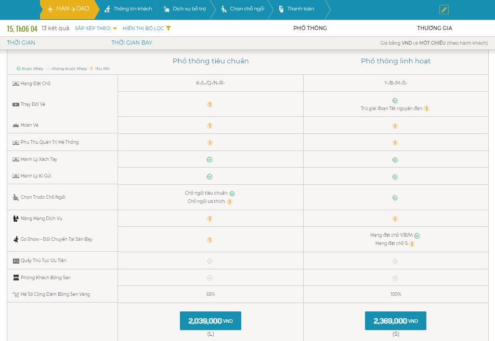Open the SẮP XẾP THEO sort dropdown
Viewport: 495px width, 341px height.
pos(96,29)
